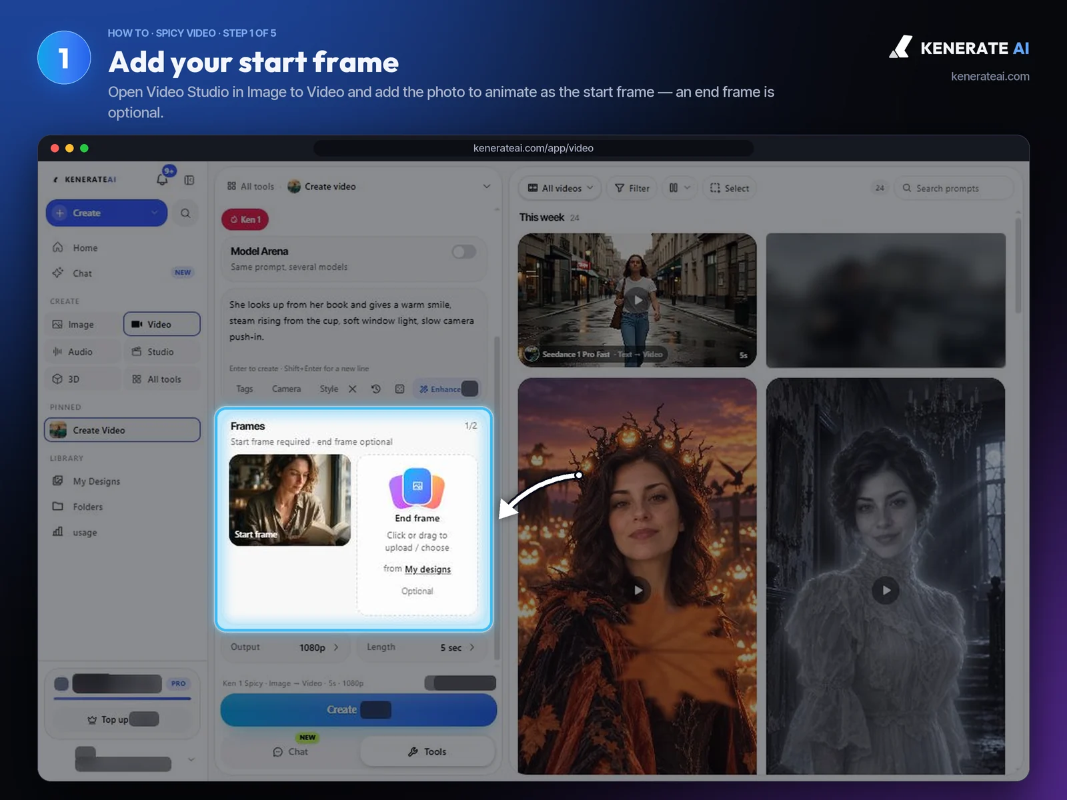Click the Tags prompt option
The width and height of the screenshot is (1067, 800).
click(245, 389)
